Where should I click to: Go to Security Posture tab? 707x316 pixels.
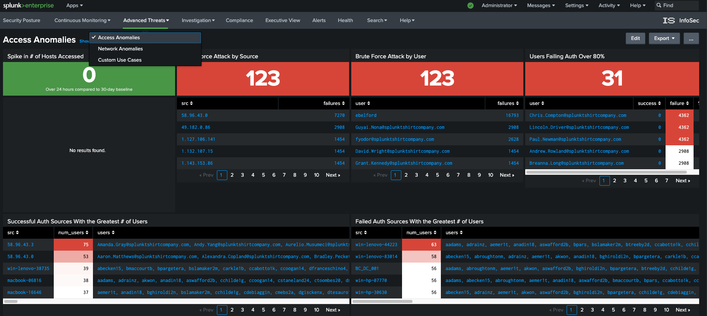[x=22, y=21]
